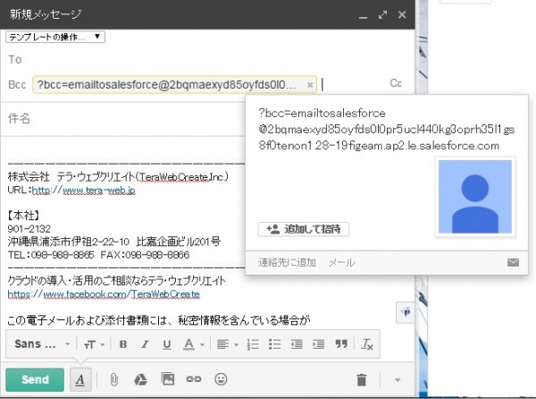
Task: Insert files using Google Drive icon
Action: tap(140, 379)
